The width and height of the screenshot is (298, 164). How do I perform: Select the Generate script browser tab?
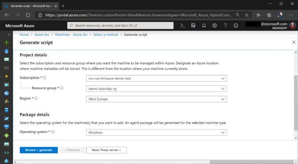coord(30,6)
